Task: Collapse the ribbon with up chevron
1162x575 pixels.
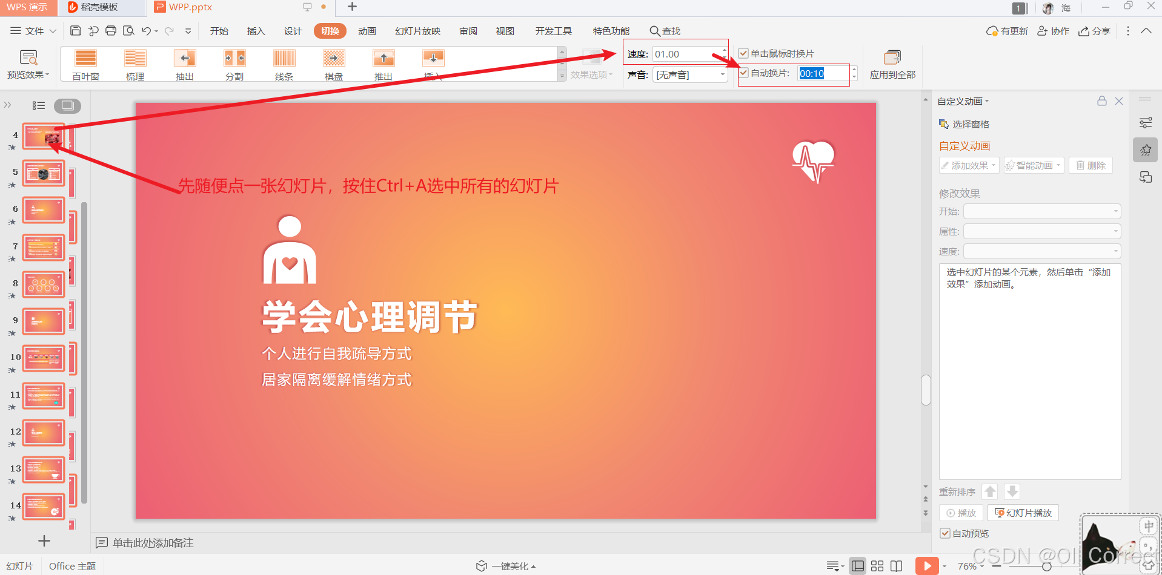Action: click(1146, 31)
